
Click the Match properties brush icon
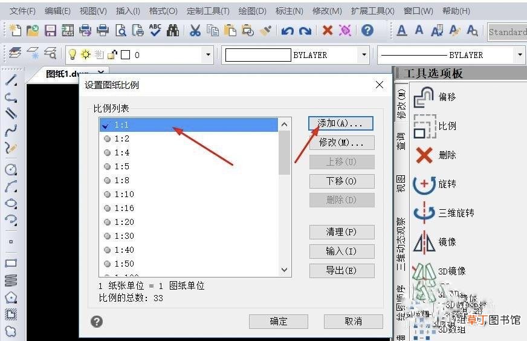pyautogui.click(x=265, y=31)
